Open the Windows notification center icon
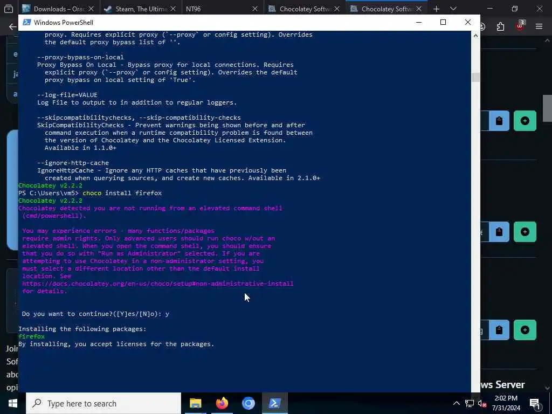The image size is (552, 414). pos(535,403)
